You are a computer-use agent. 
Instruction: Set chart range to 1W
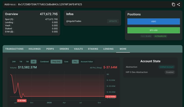point(21,62)
